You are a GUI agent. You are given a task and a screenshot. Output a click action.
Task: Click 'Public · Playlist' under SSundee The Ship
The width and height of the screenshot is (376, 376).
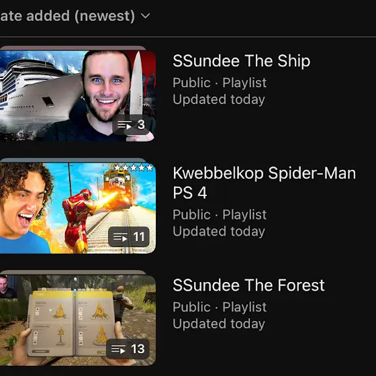220,83
